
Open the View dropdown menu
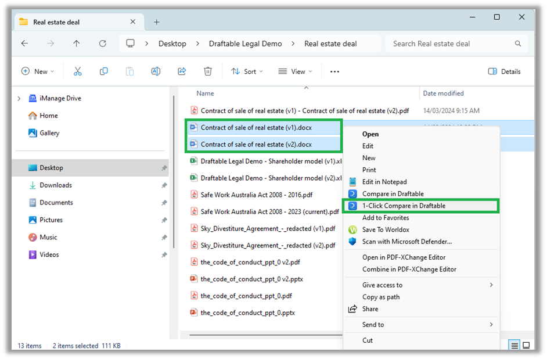tap(295, 71)
